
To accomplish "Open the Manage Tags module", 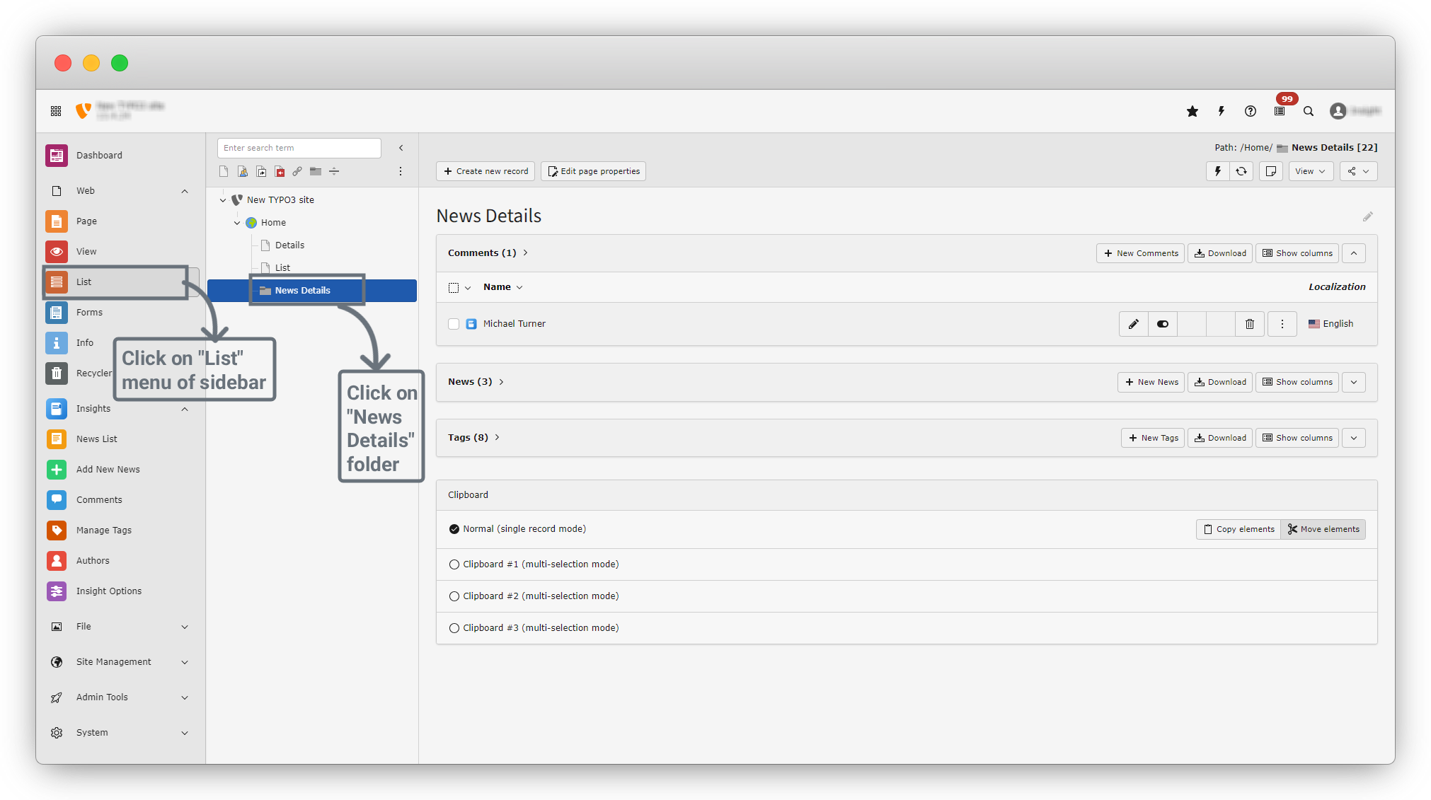I will click(x=103, y=530).
